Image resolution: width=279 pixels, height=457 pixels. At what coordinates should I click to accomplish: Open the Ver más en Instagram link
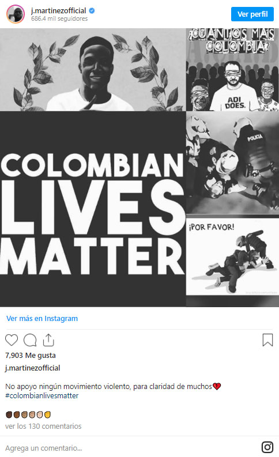point(42,318)
